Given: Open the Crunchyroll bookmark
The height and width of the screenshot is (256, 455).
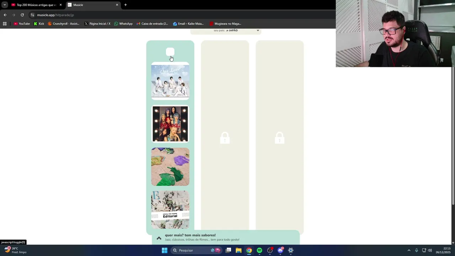Looking at the screenshot, I should click(x=63, y=24).
